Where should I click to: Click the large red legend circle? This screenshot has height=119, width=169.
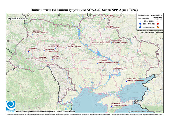(x=158, y=24)
